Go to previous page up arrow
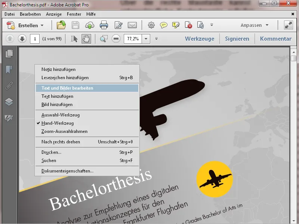The height and width of the screenshot is (224, 299). [x=10, y=39]
